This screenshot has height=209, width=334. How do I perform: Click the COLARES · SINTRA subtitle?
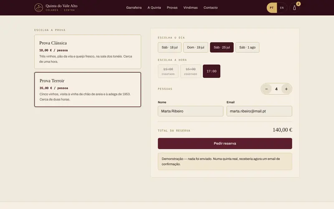click(x=60, y=10)
